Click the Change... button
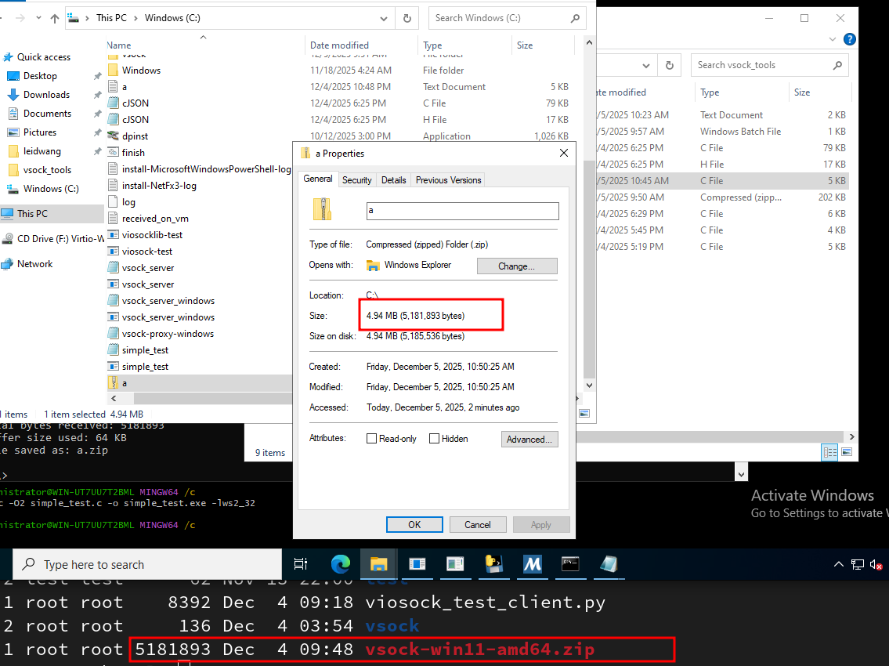Image resolution: width=889 pixels, height=666 pixels. pos(516,266)
